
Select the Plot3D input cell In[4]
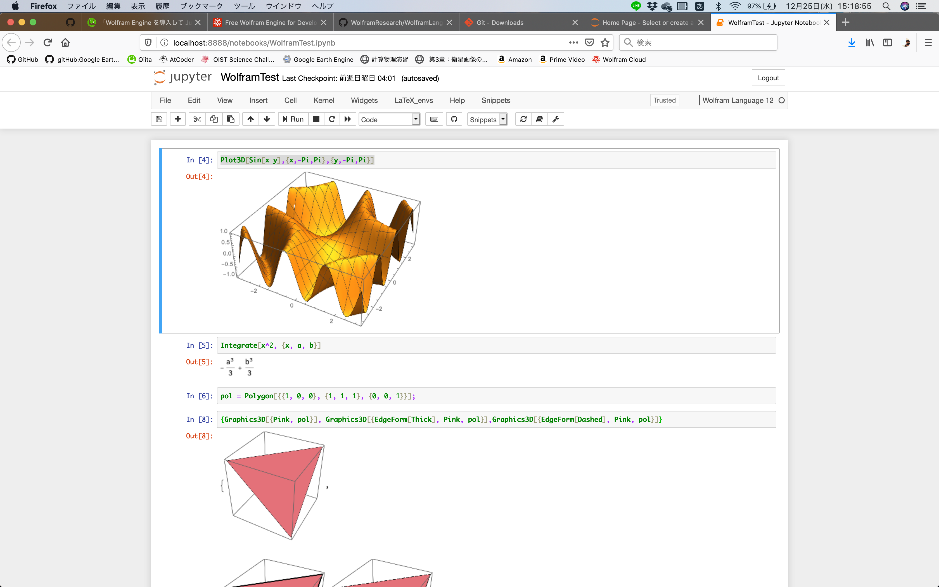coord(496,160)
